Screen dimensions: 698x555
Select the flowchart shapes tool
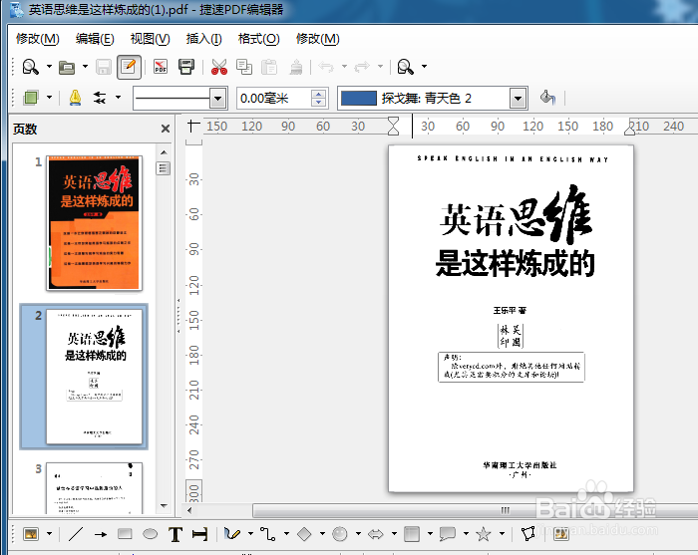(x=412, y=534)
